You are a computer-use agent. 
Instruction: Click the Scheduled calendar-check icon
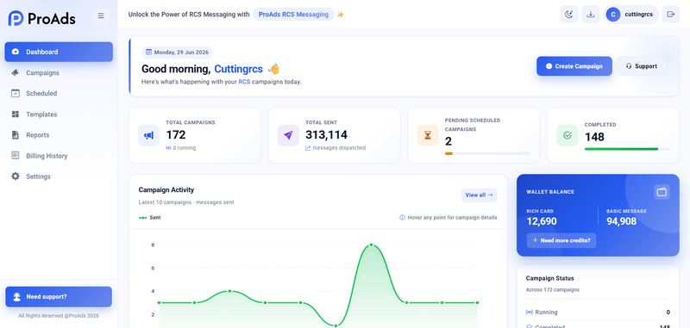coord(16,94)
